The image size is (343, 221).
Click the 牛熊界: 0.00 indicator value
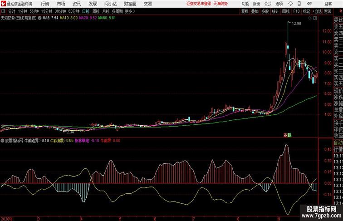(x=110, y=141)
